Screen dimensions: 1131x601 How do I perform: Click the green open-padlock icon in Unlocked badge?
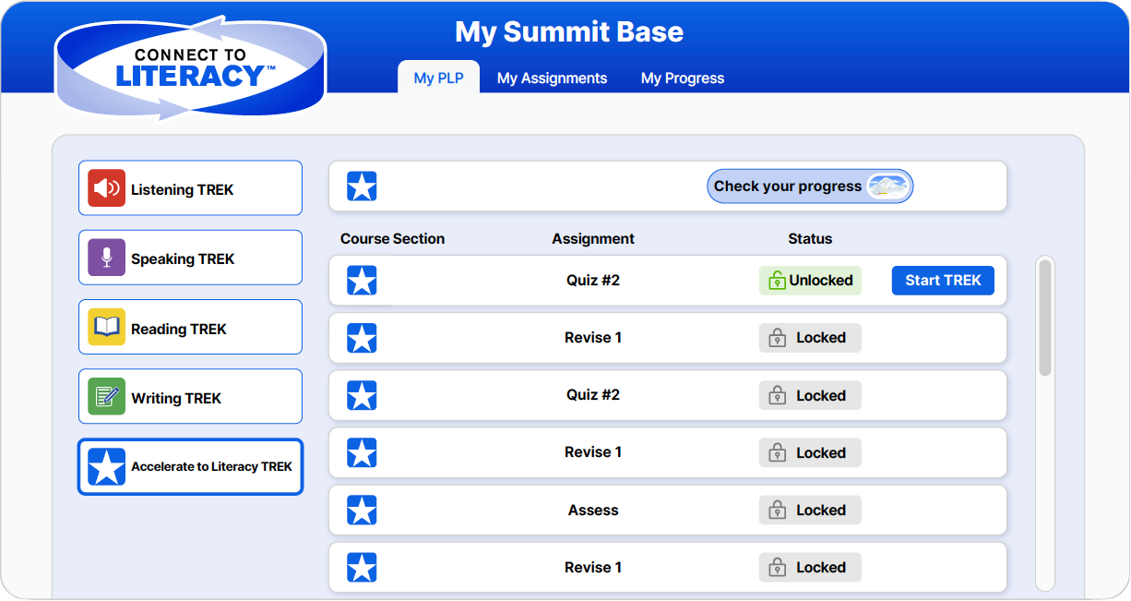point(777,281)
